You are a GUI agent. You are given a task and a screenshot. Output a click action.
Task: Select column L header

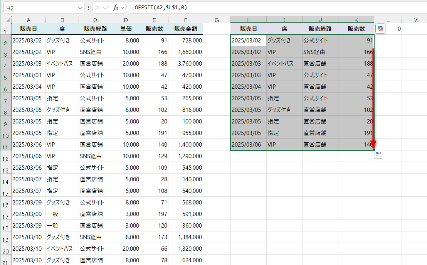pyautogui.click(x=388, y=20)
